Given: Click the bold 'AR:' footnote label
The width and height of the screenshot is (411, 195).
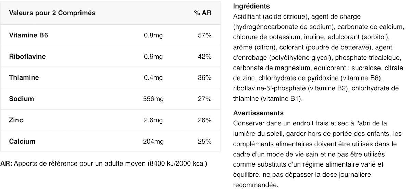Looking at the screenshot, I should click(x=7, y=163).
